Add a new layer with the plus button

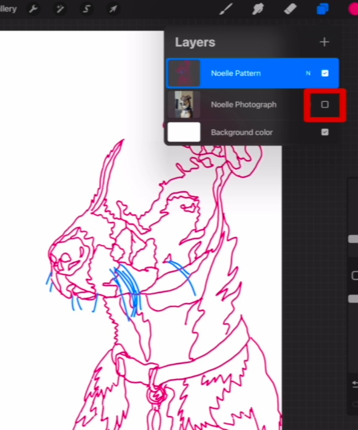(x=324, y=42)
